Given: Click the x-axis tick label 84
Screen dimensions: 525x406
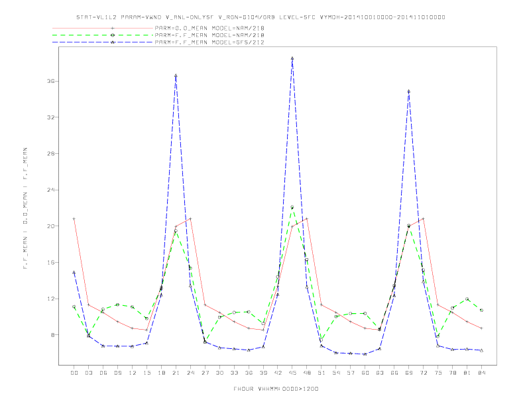Looking at the screenshot, I should (x=481, y=373).
